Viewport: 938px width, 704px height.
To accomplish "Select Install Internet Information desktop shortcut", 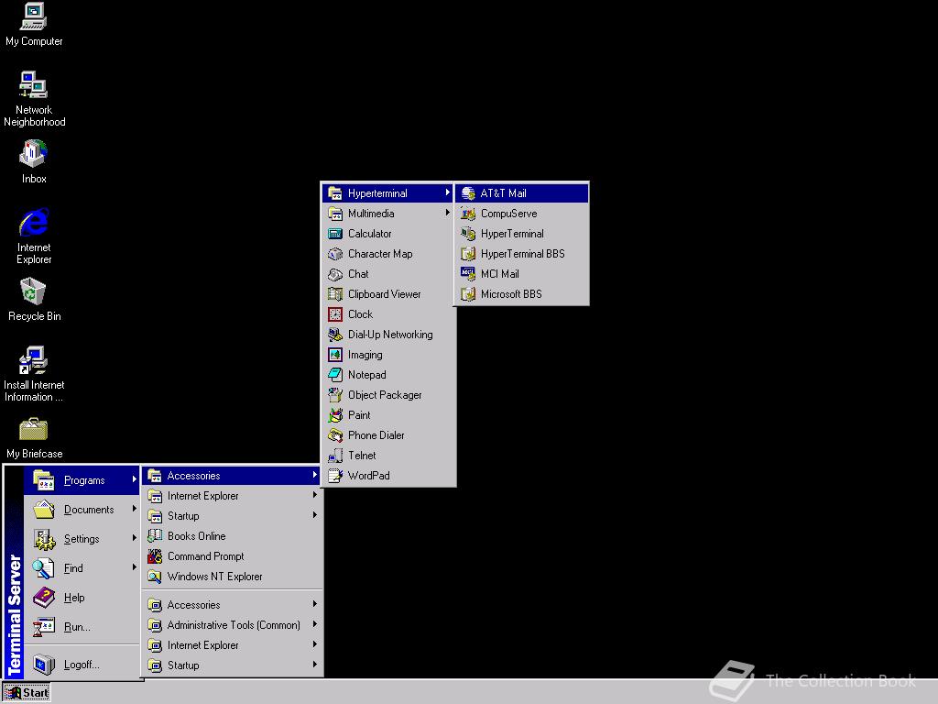I will click(x=34, y=374).
